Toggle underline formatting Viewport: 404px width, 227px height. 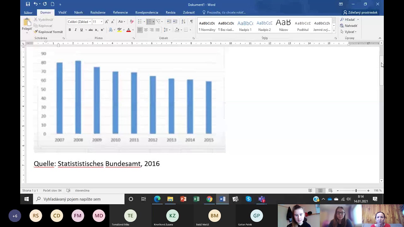tap(81, 30)
